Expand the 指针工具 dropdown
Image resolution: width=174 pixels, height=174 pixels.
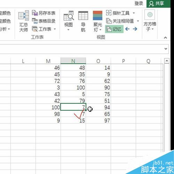134,13
